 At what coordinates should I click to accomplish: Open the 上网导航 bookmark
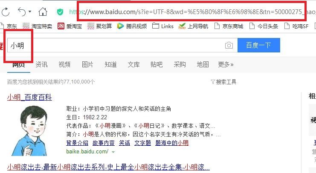194,26
